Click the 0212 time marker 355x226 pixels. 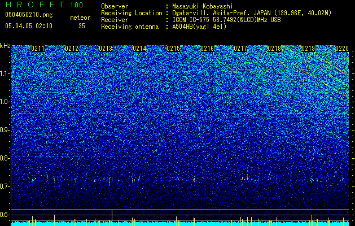pyautogui.click(x=72, y=49)
